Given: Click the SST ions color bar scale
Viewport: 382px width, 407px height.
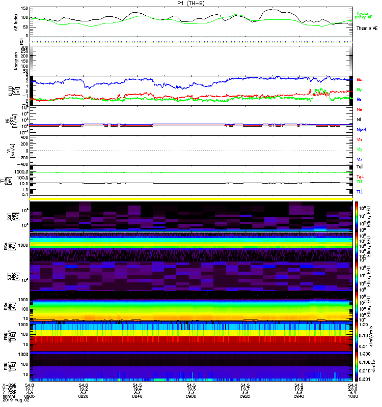Looking at the screenshot, I should 357,216.
